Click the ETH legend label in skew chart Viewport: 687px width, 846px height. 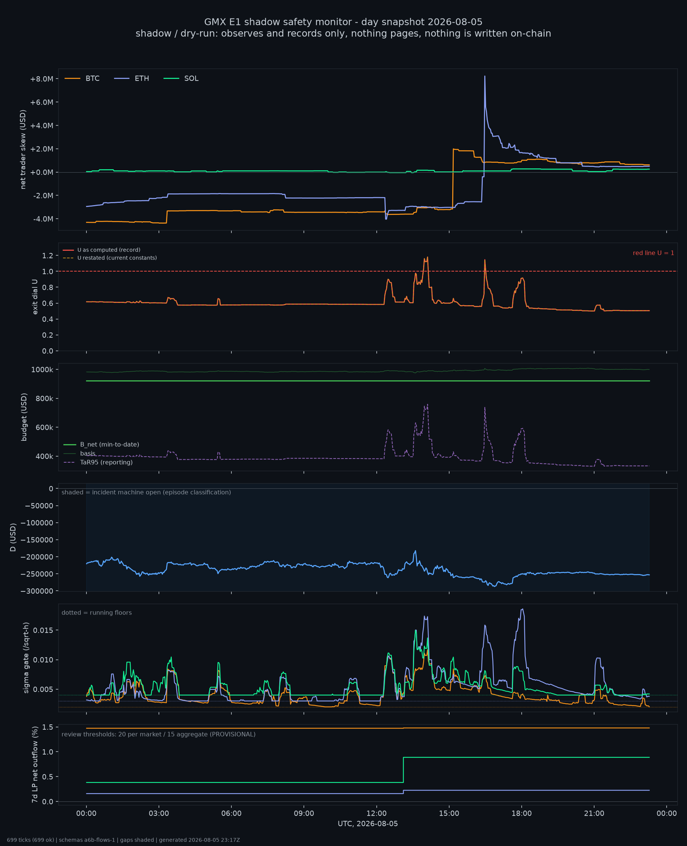pos(142,79)
